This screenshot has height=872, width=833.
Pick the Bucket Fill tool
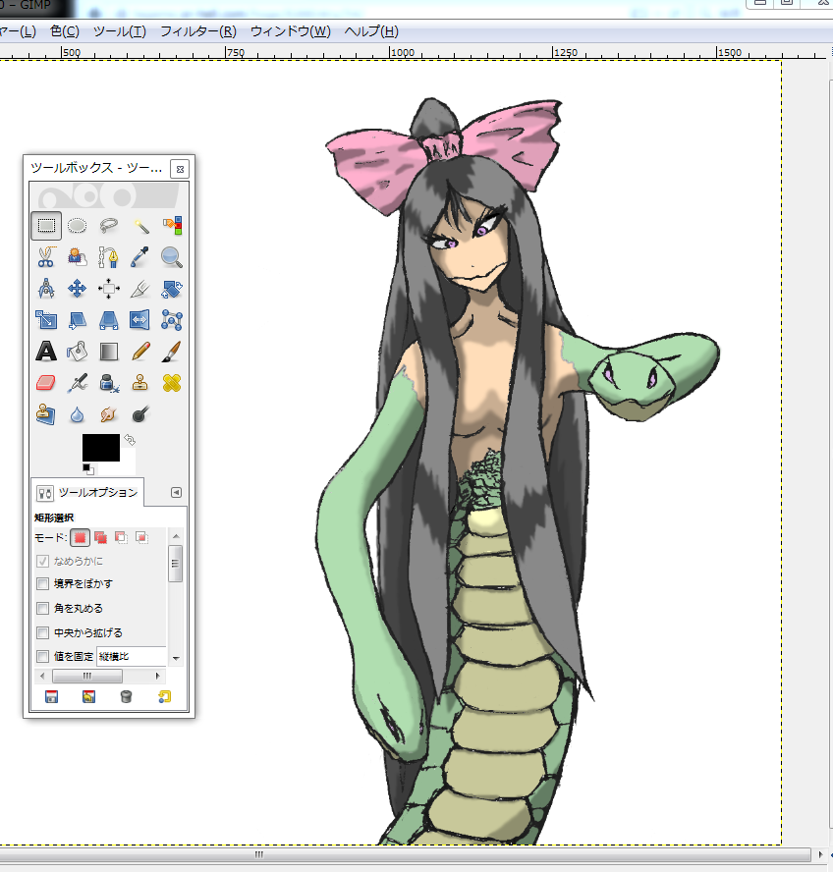click(x=78, y=351)
